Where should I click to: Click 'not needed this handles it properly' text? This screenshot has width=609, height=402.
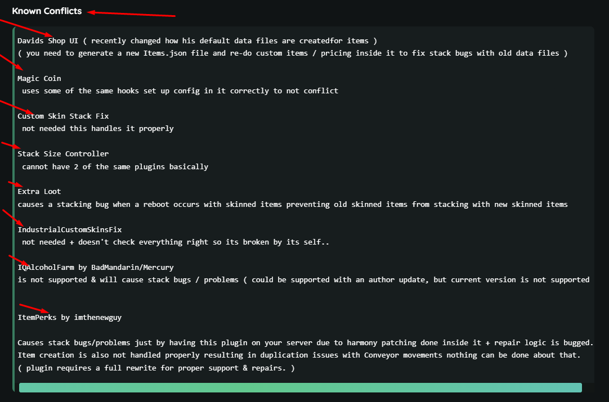click(98, 128)
